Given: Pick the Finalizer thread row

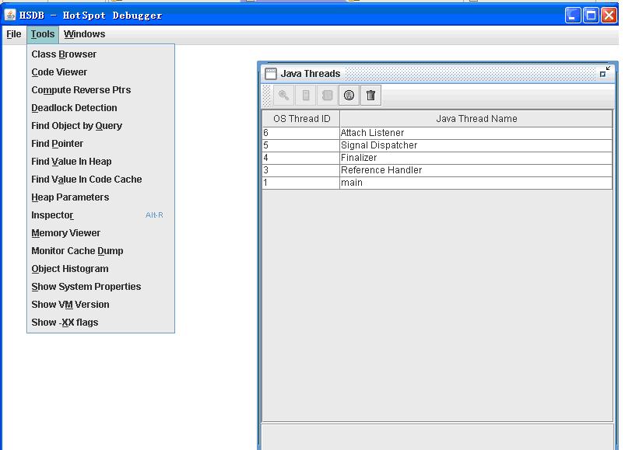Looking at the screenshot, I should pyautogui.click(x=437, y=158).
